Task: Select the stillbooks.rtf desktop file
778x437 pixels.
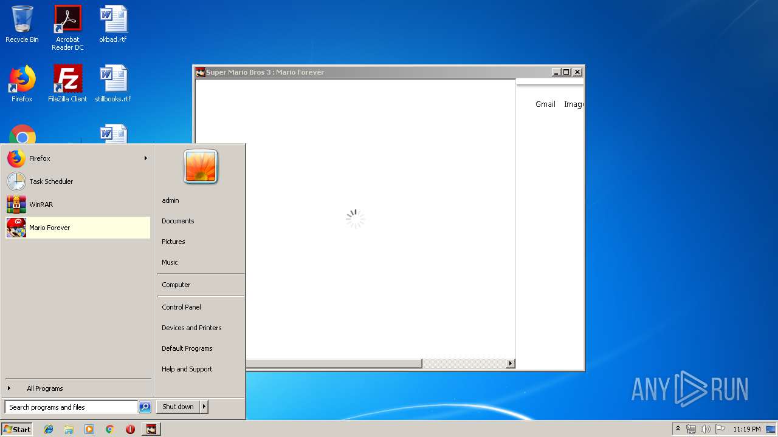Action: click(113, 84)
